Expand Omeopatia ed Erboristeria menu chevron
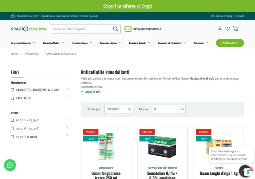The image size is (255, 179). click(x=185, y=43)
